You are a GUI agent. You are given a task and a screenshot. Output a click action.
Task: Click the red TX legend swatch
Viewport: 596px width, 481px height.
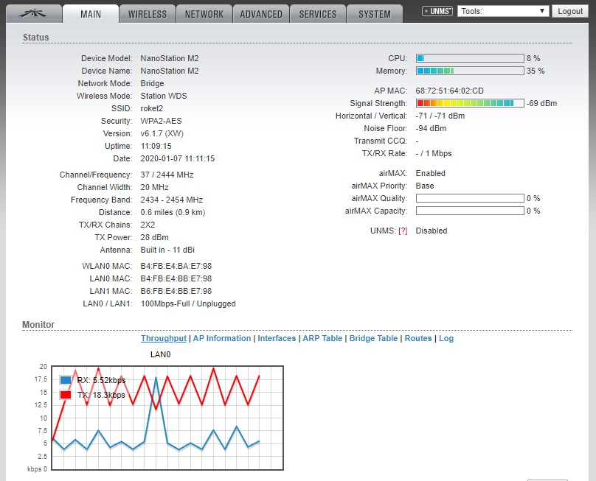tap(66, 395)
